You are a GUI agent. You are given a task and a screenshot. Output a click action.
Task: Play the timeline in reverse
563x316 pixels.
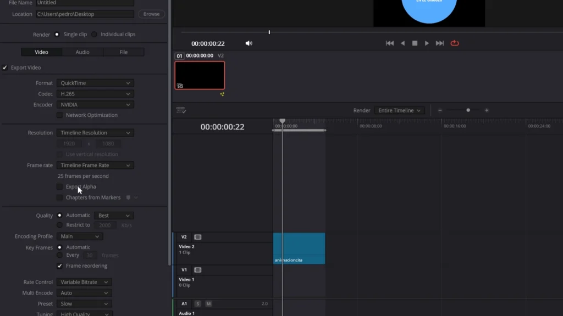(403, 43)
